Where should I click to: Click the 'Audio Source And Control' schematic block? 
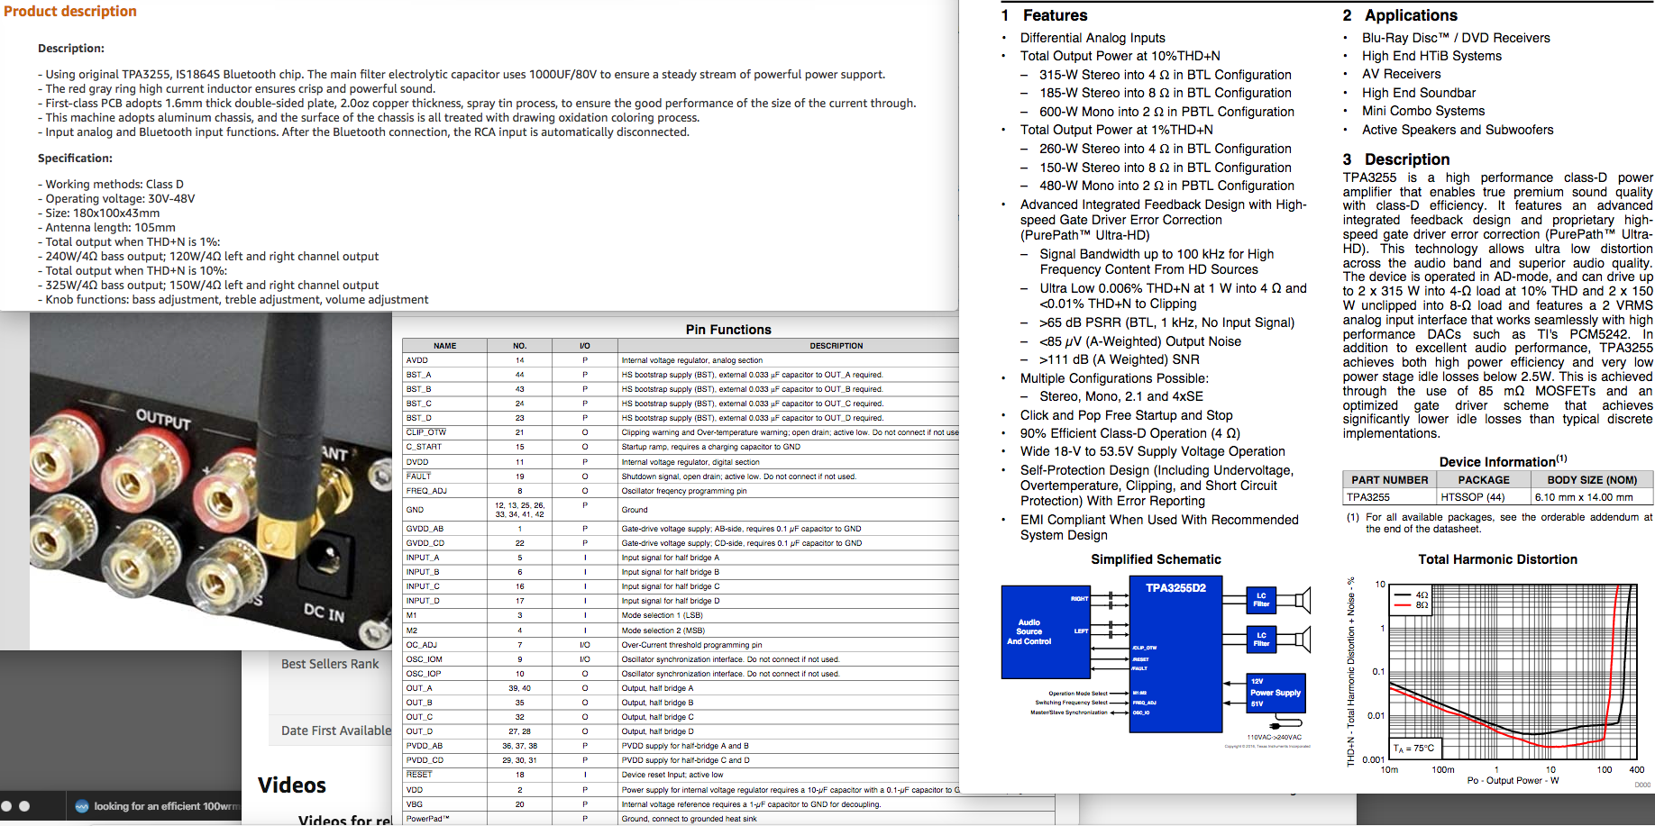(x=1047, y=631)
